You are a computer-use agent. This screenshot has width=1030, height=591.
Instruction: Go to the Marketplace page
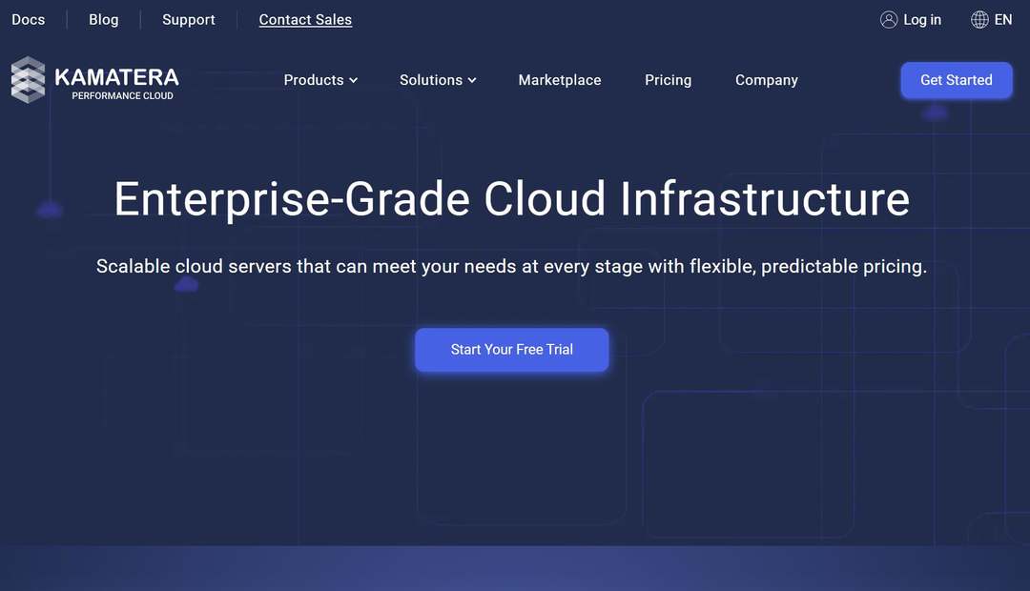point(560,80)
